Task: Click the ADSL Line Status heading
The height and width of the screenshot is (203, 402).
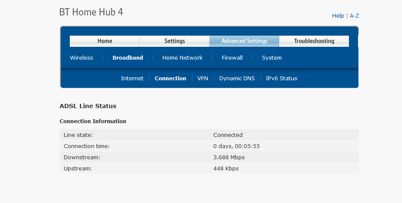Action: pos(88,106)
